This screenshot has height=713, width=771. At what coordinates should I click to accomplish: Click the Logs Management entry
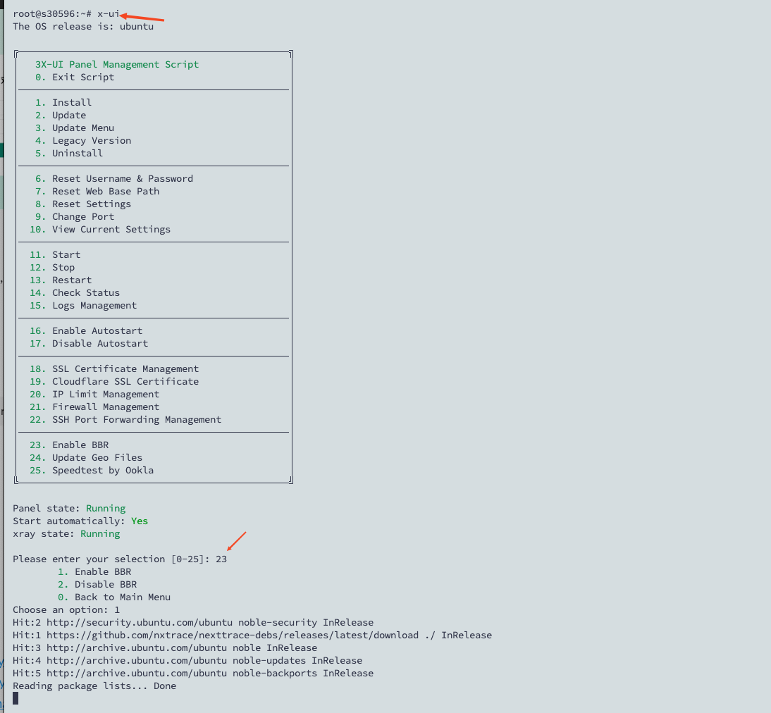coord(94,305)
